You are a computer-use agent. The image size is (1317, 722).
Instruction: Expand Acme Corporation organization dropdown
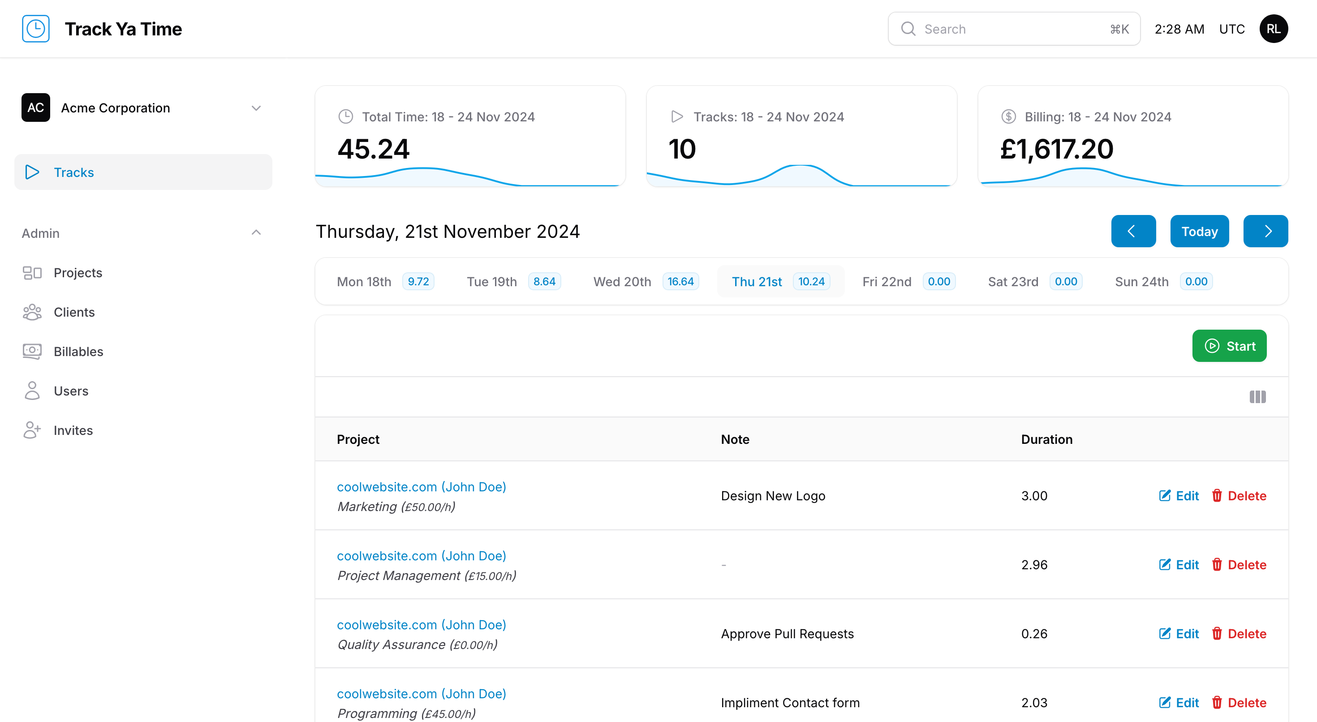coord(256,108)
